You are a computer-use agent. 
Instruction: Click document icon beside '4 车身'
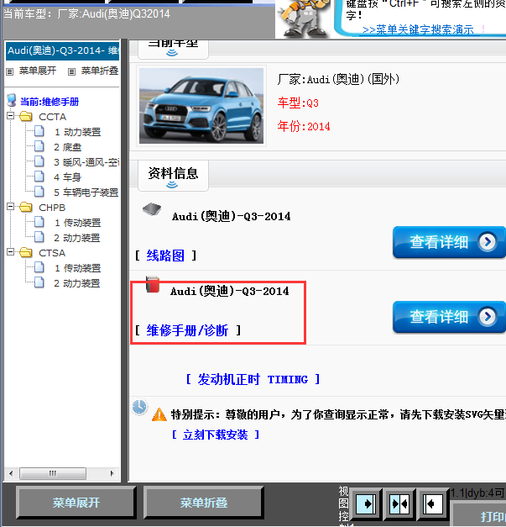click(x=39, y=177)
